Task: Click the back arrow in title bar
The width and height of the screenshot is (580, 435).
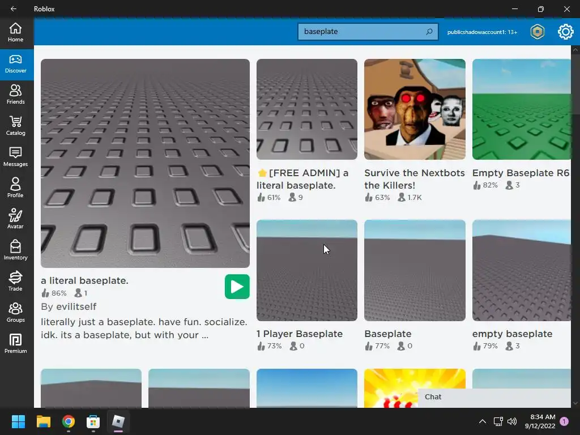Action: tap(14, 8)
